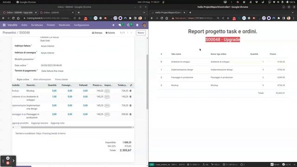Click not-secure warning in right Chrome window

pos(179,18)
